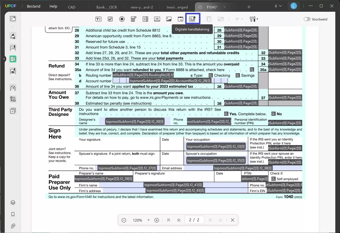This screenshot has height=233, width=340.
Task: Open the Layers panel icon
Action: 13,203
